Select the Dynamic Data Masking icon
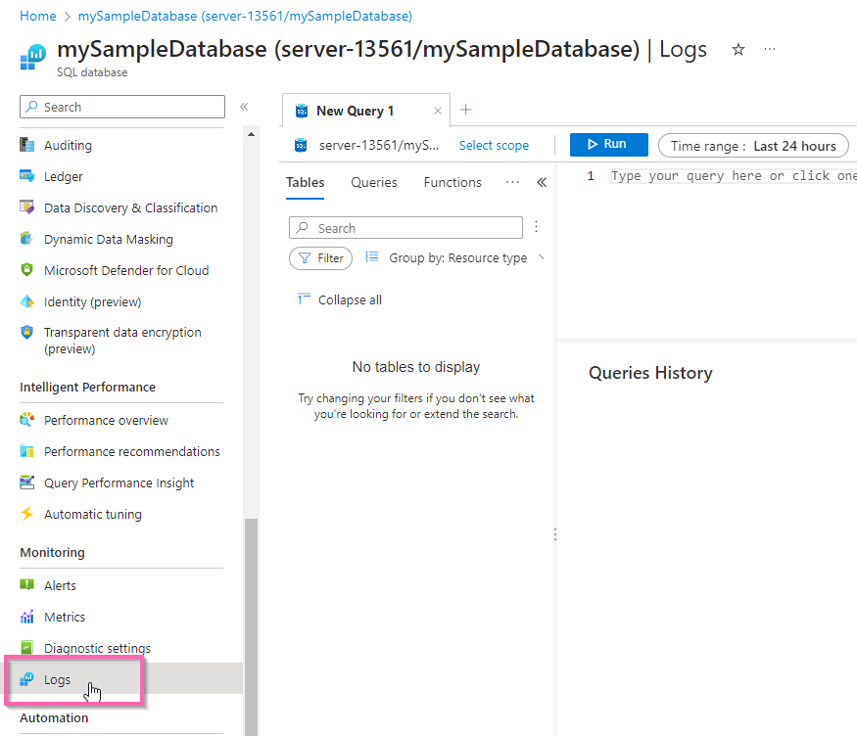This screenshot has height=736, width=857. [26, 239]
